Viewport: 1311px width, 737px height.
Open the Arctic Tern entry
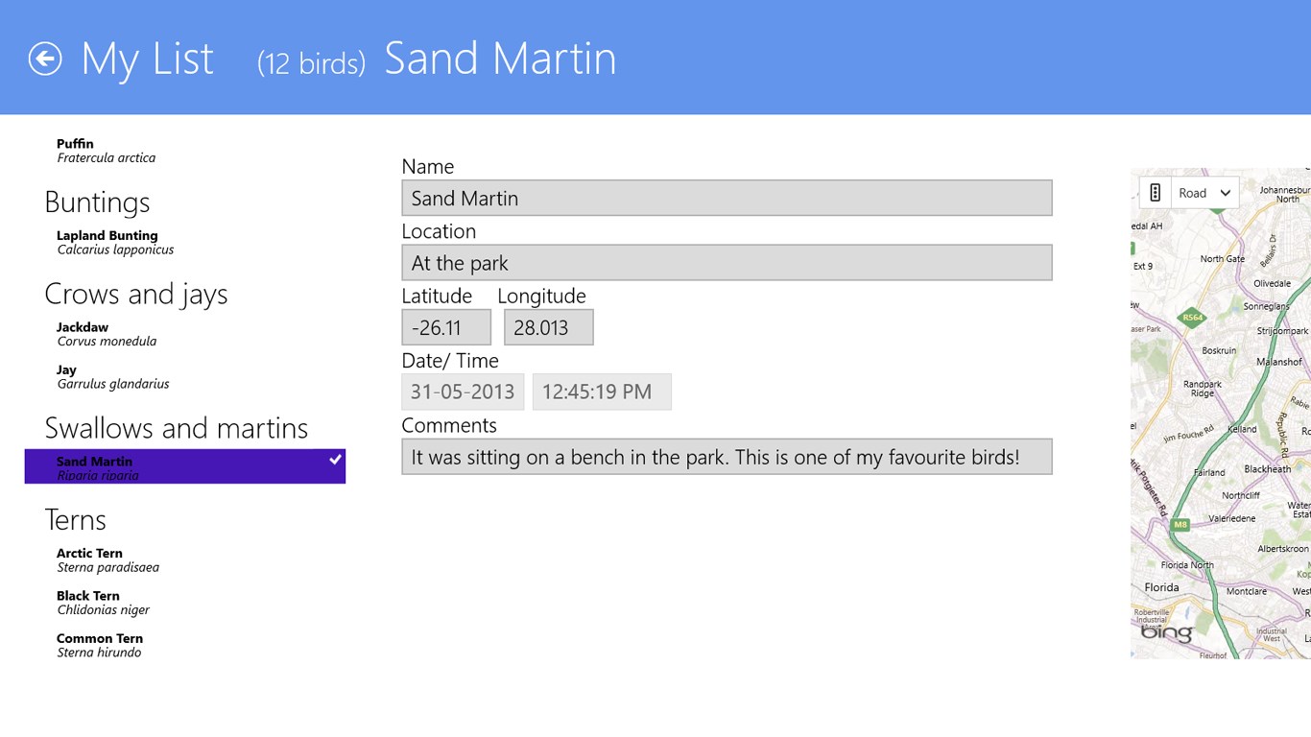pos(107,559)
